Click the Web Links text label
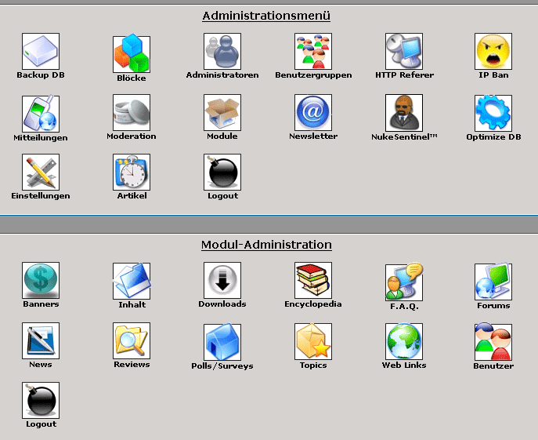This screenshot has height=440, width=538. 404,365
